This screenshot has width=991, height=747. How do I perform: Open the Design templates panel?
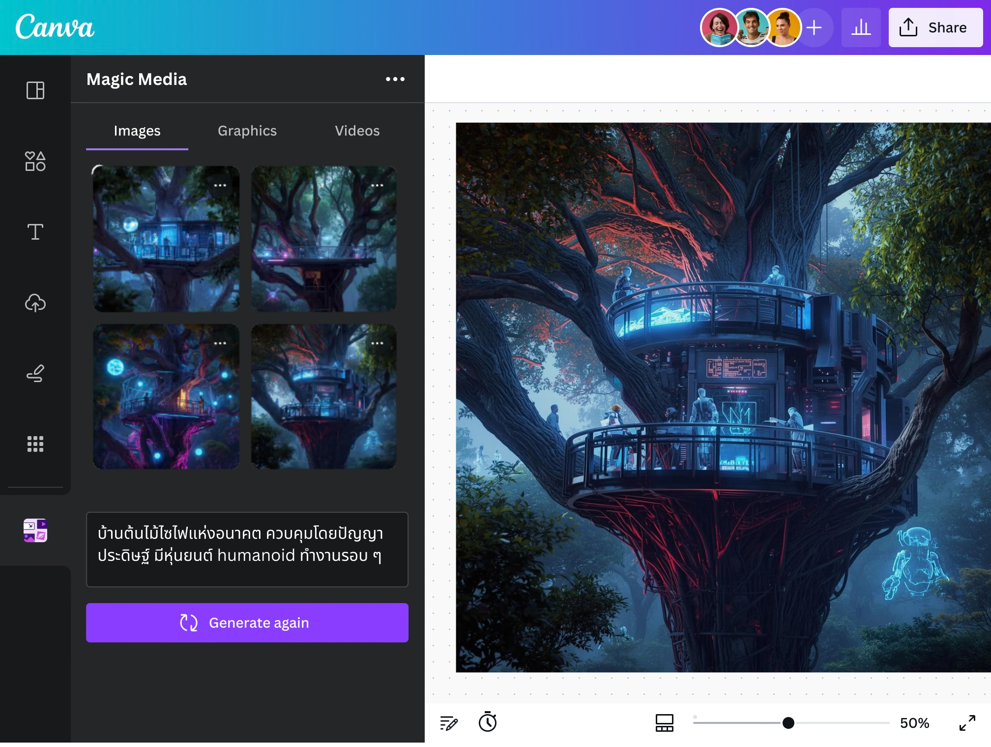35,90
